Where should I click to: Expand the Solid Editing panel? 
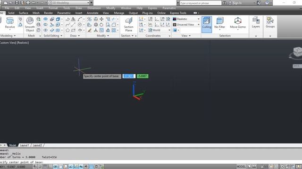(x=53, y=36)
